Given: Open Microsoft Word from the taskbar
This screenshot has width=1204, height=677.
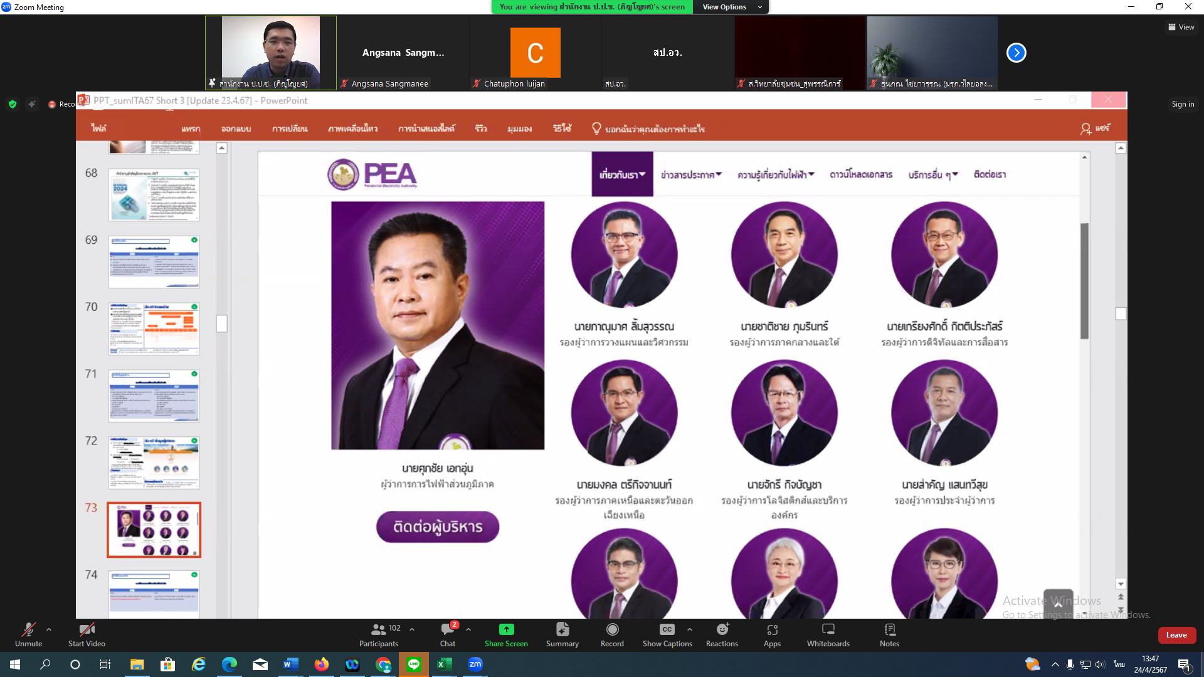Looking at the screenshot, I should (290, 664).
